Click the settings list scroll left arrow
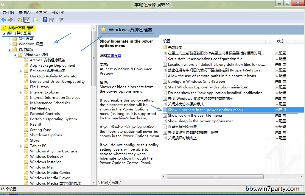 (x=164, y=177)
